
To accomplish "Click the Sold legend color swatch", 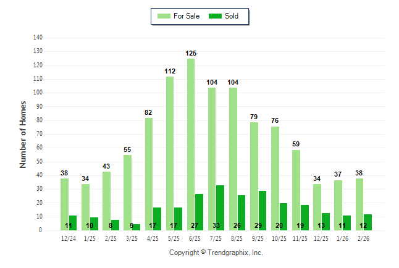I will click(x=217, y=16).
